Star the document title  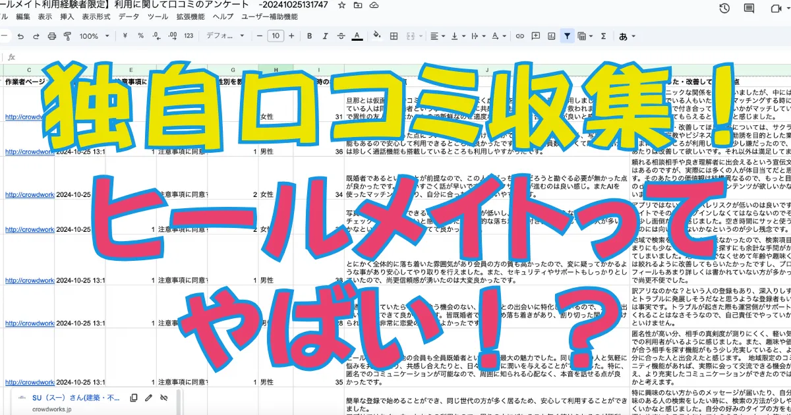click(x=341, y=5)
